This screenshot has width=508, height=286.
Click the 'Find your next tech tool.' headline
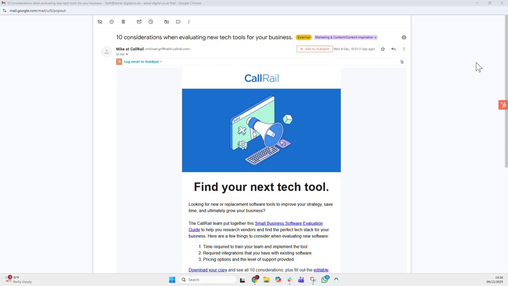[x=261, y=187]
